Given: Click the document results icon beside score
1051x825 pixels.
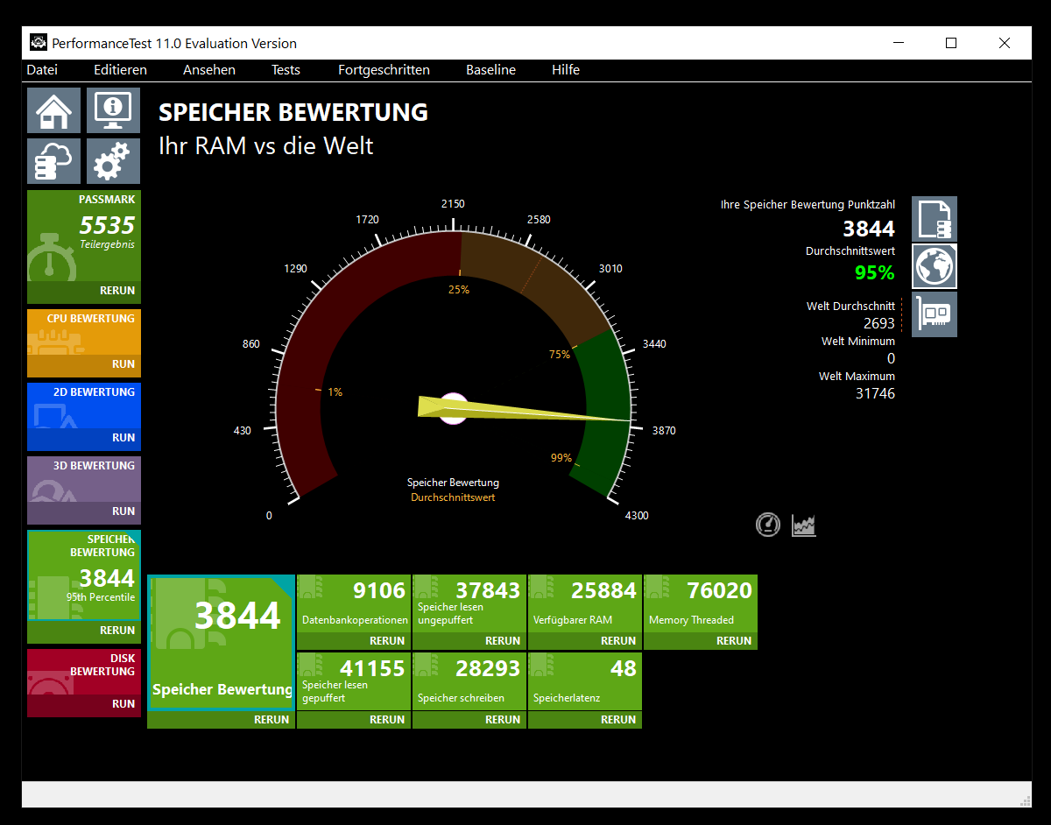Looking at the screenshot, I should tap(935, 219).
